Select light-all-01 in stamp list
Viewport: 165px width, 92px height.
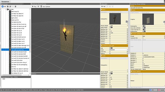[x=14, y=18]
